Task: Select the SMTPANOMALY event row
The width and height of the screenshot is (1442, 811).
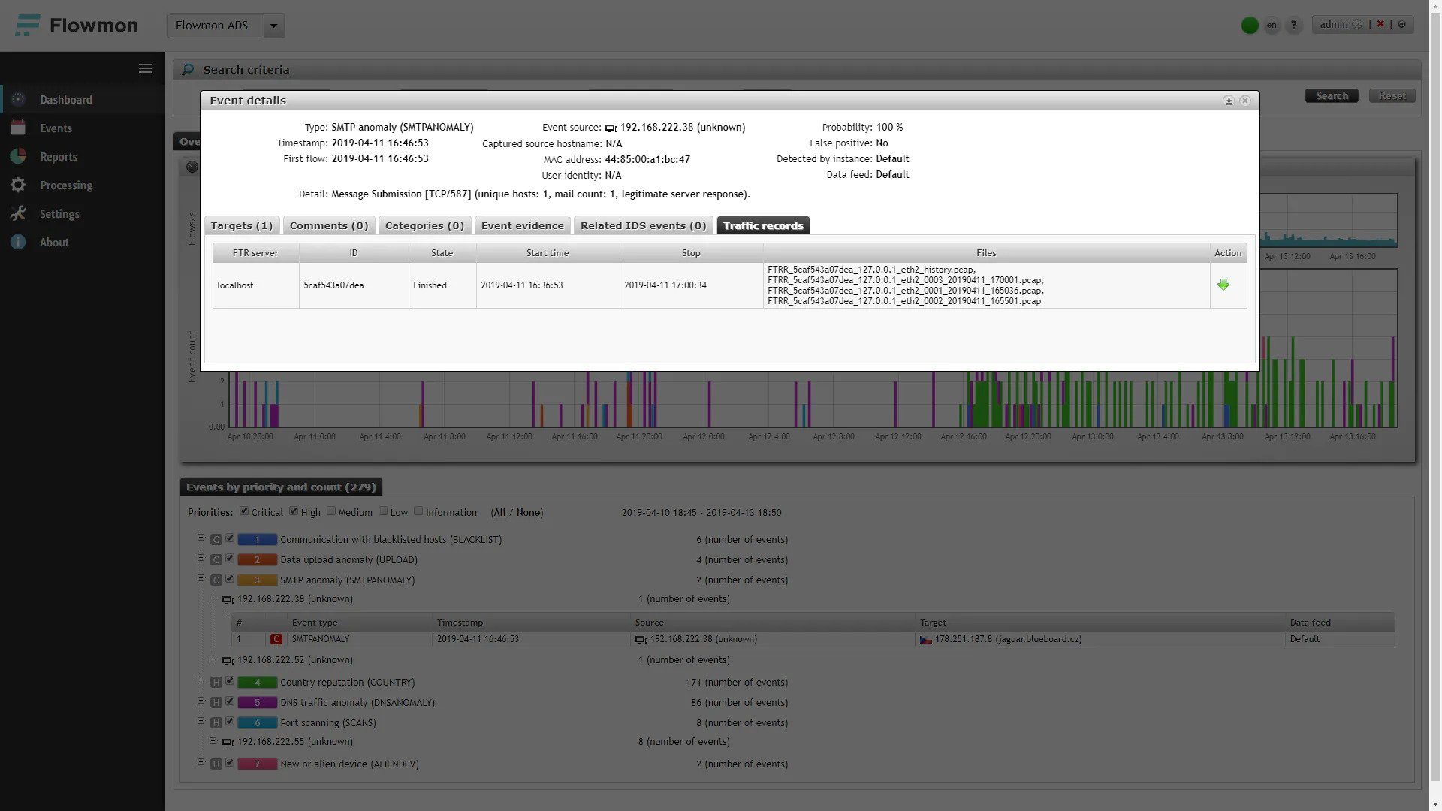Action: [x=321, y=639]
